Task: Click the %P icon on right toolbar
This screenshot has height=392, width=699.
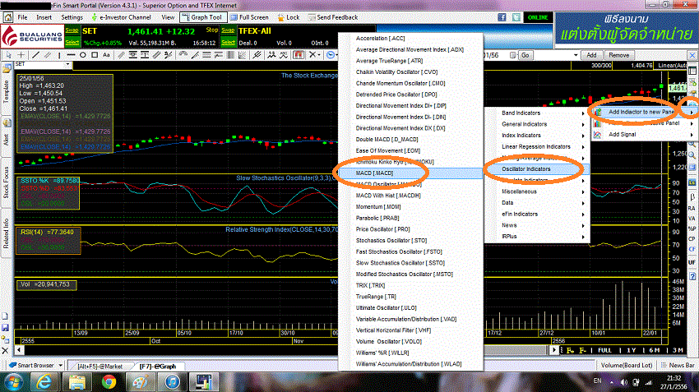Action: point(692,228)
